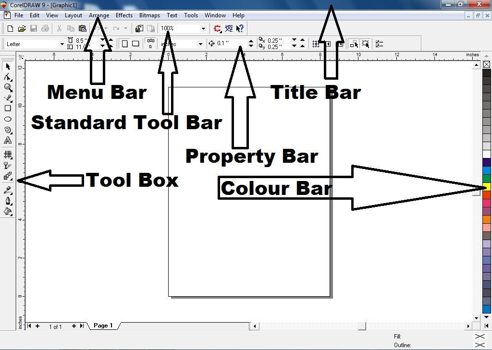Click the Open folder icon
The image size is (492, 350).
22,29
